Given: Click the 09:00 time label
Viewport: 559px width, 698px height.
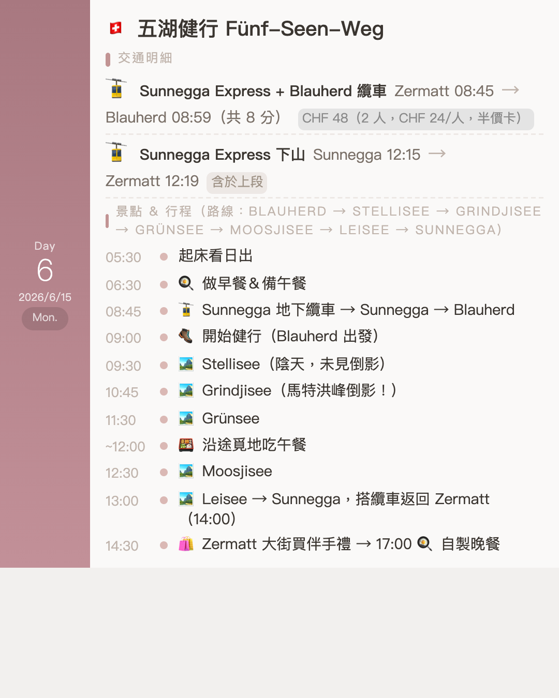Looking at the screenshot, I should (x=123, y=338).
